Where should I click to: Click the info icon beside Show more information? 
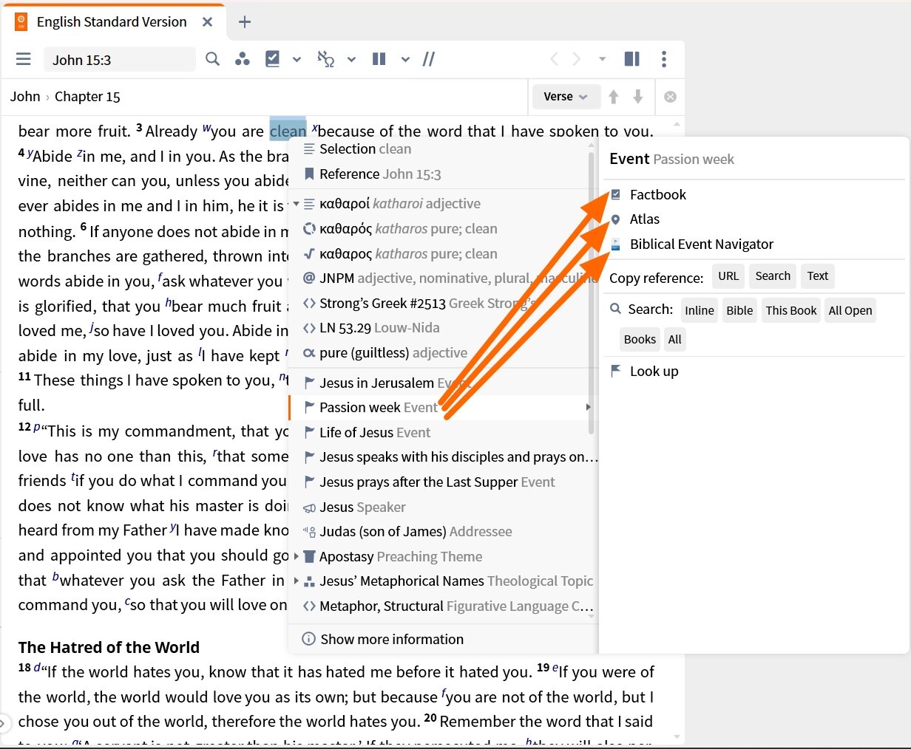pos(309,639)
